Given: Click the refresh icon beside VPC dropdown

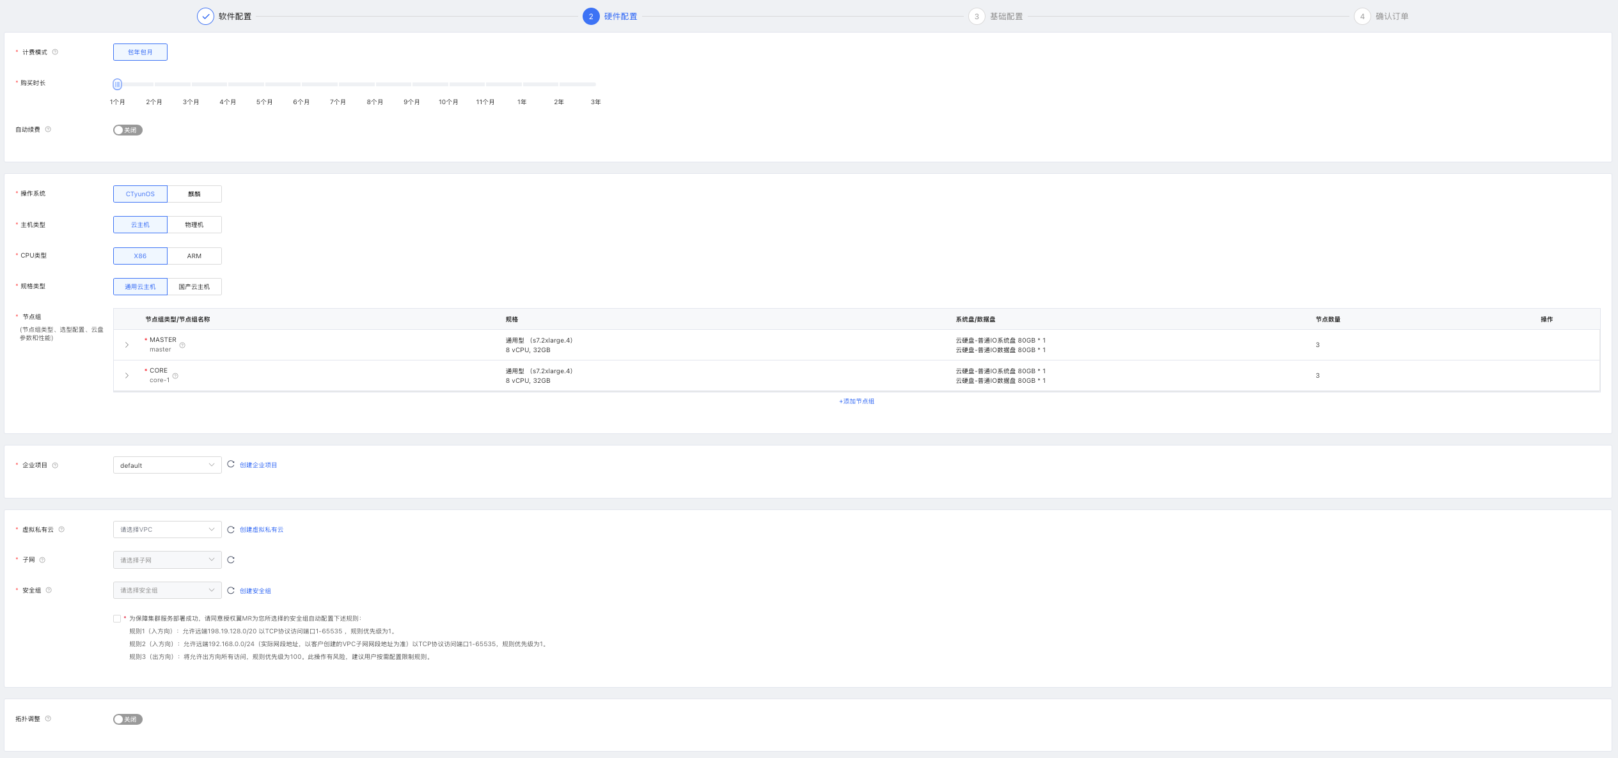Looking at the screenshot, I should 231,530.
